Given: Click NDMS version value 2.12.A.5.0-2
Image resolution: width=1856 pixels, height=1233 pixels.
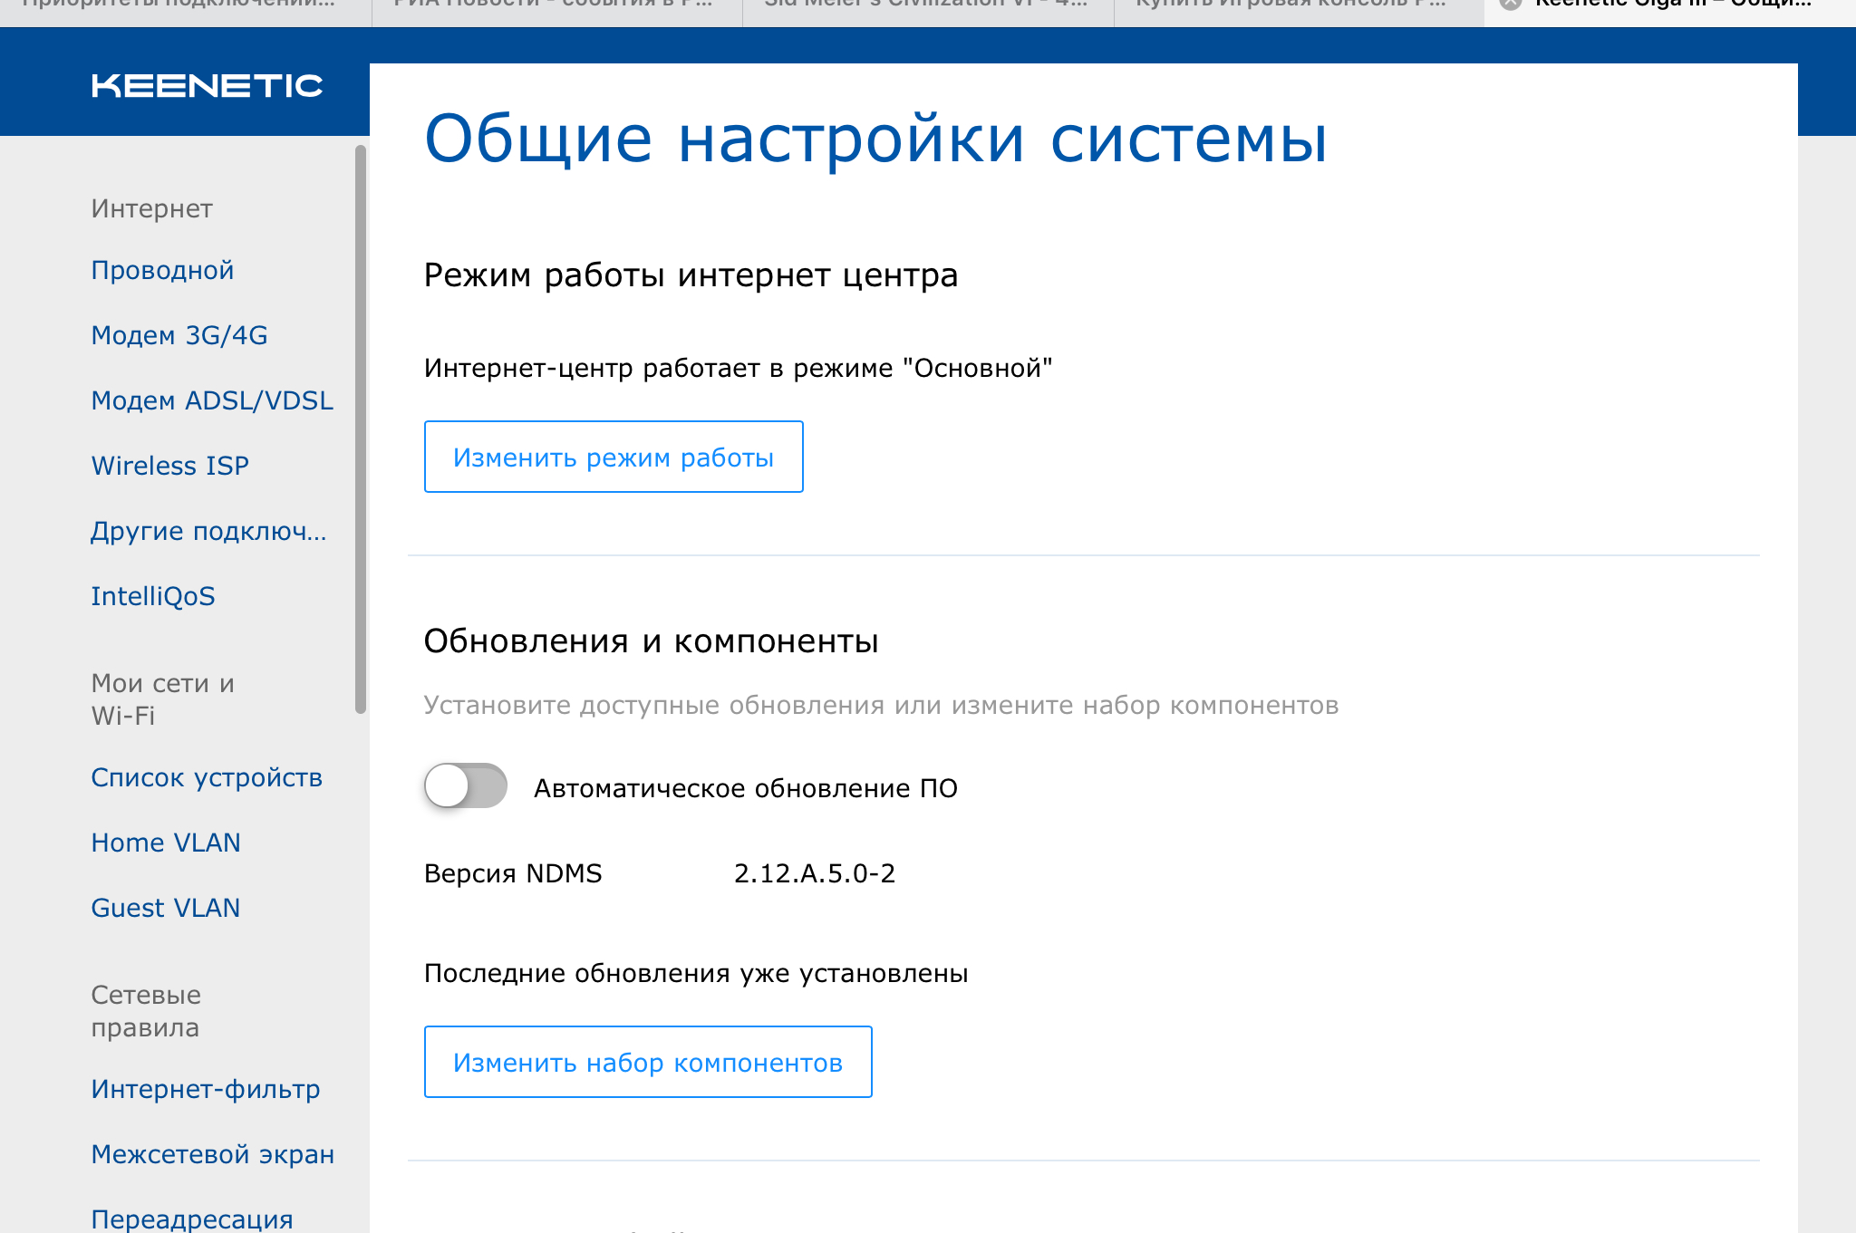Looking at the screenshot, I should tap(815, 873).
